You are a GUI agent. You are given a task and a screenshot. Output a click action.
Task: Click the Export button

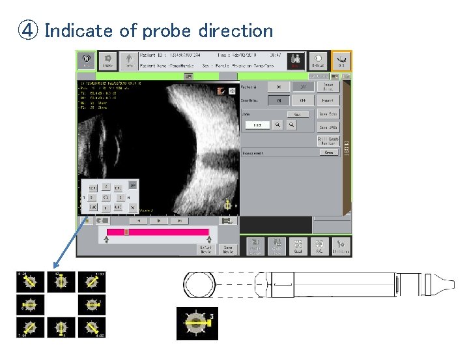click(328, 100)
